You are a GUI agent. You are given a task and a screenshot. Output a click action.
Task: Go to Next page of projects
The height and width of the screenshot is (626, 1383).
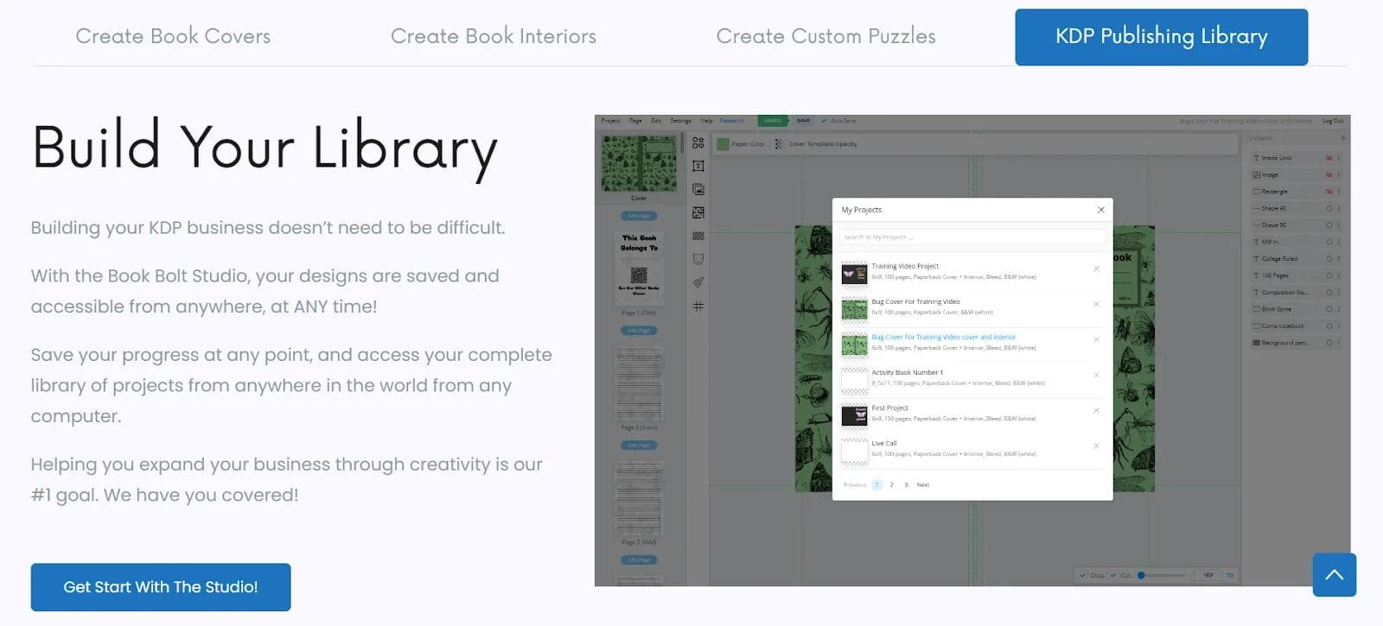(x=922, y=485)
